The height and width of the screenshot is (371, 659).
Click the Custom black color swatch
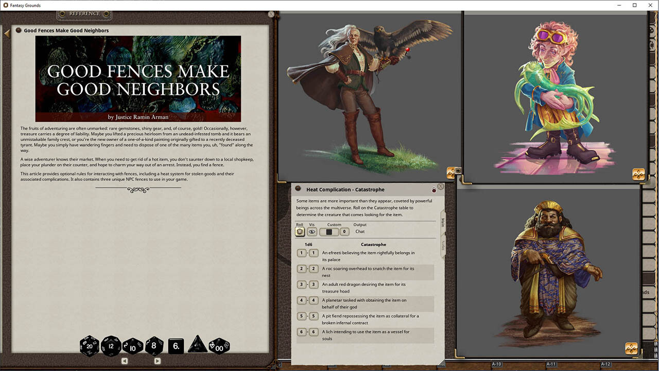tap(328, 231)
